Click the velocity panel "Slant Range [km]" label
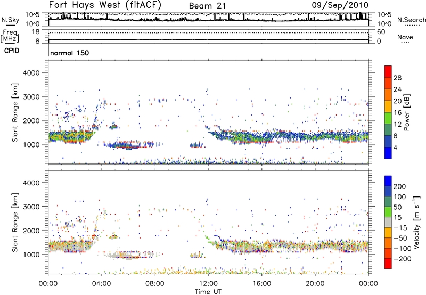Screen dimensions: 426x295 pyautogui.click(x=15, y=223)
